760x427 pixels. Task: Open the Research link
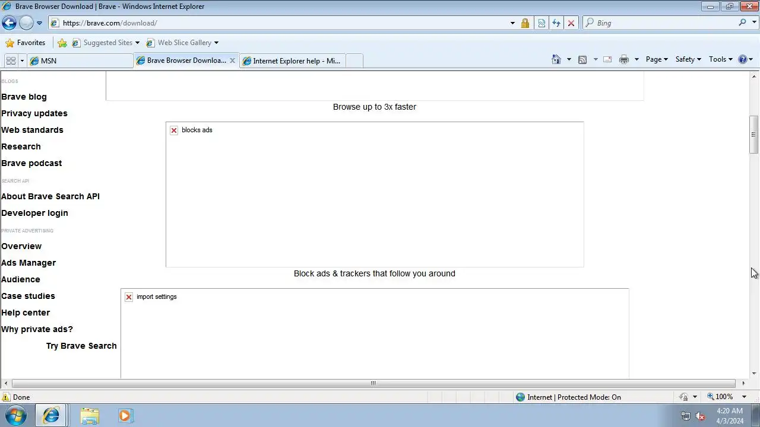click(x=21, y=146)
